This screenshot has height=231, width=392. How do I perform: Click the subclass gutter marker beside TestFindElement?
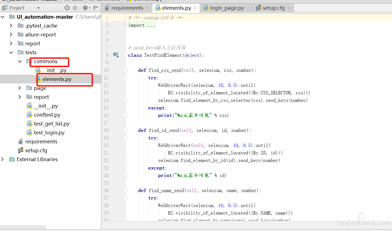coord(116,55)
